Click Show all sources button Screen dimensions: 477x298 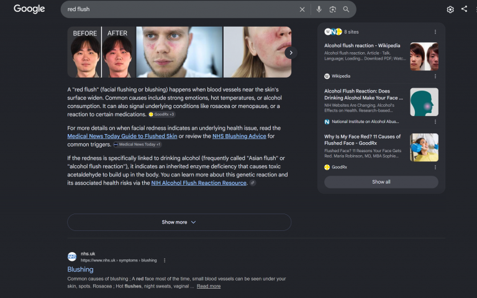coord(381,182)
